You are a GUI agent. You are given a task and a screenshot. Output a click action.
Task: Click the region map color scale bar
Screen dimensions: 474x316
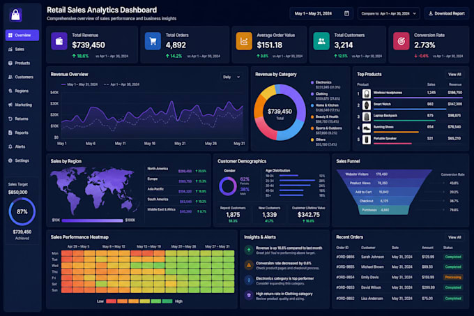93,220
